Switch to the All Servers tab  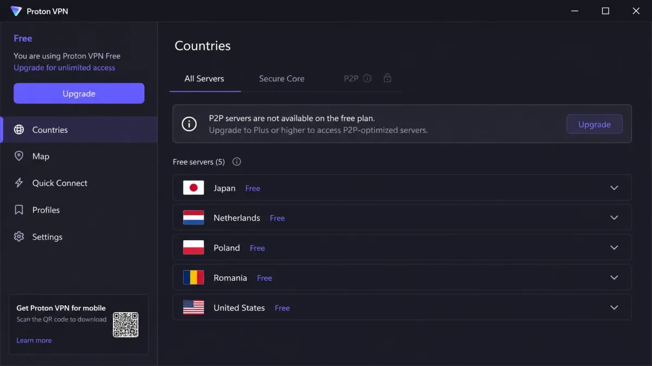pos(204,79)
